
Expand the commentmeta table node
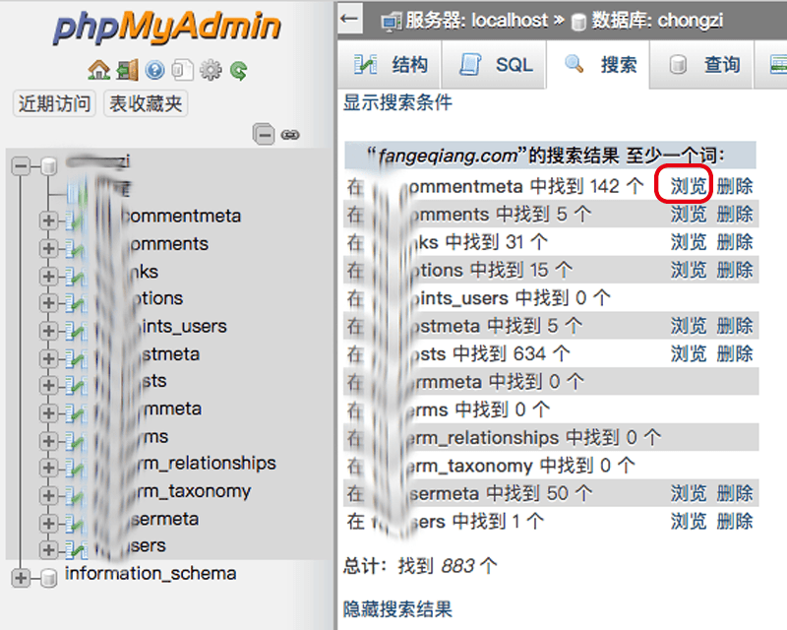click(48, 220)
